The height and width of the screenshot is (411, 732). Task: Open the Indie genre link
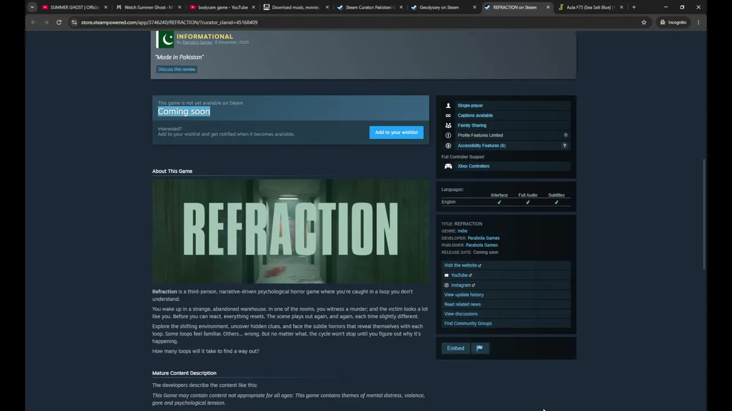point(463,231)
